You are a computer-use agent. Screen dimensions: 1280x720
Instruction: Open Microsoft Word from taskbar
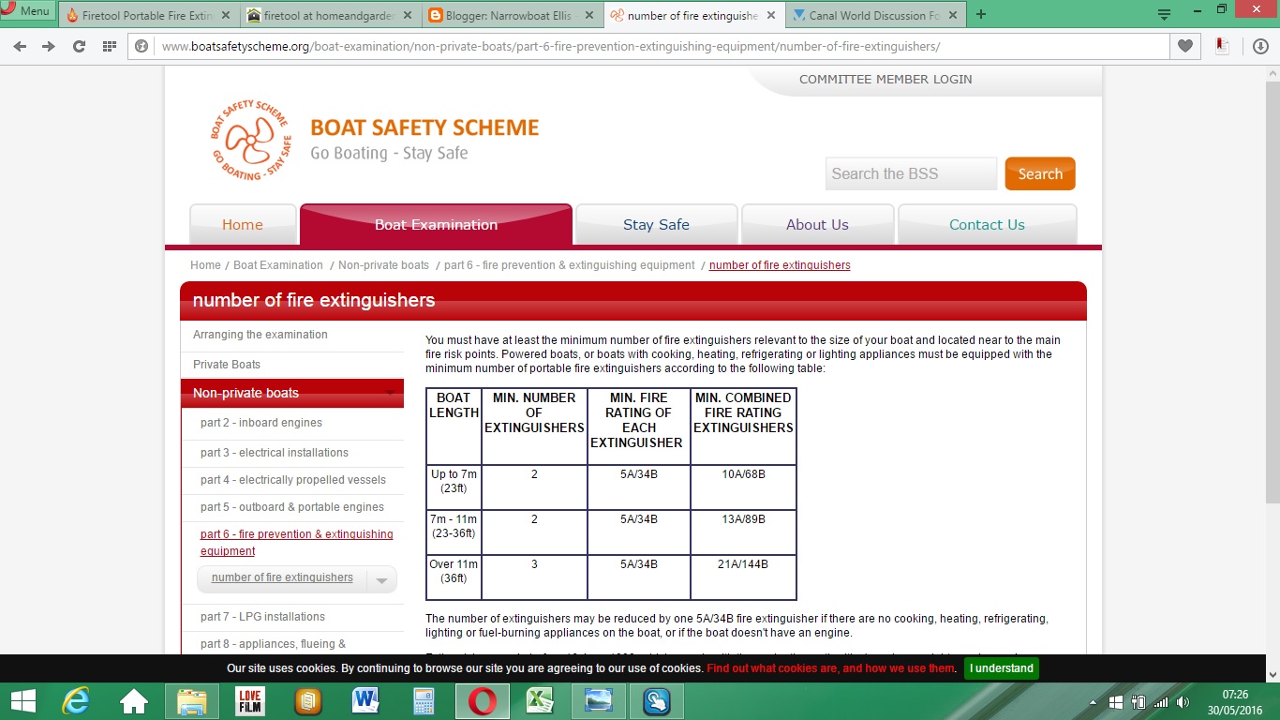[366, 701]
